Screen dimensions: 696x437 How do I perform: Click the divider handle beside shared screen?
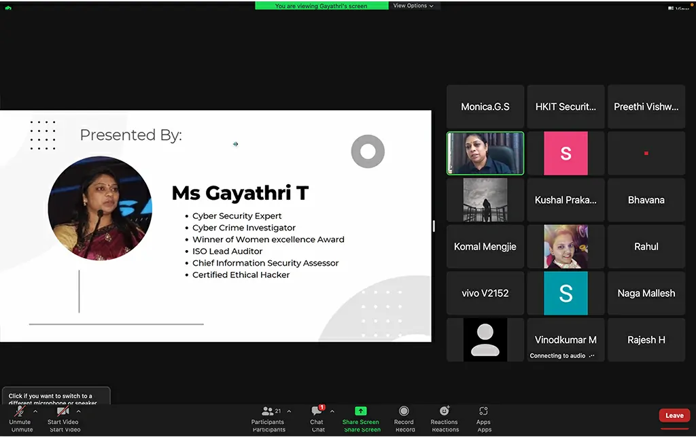pos(434,226)
